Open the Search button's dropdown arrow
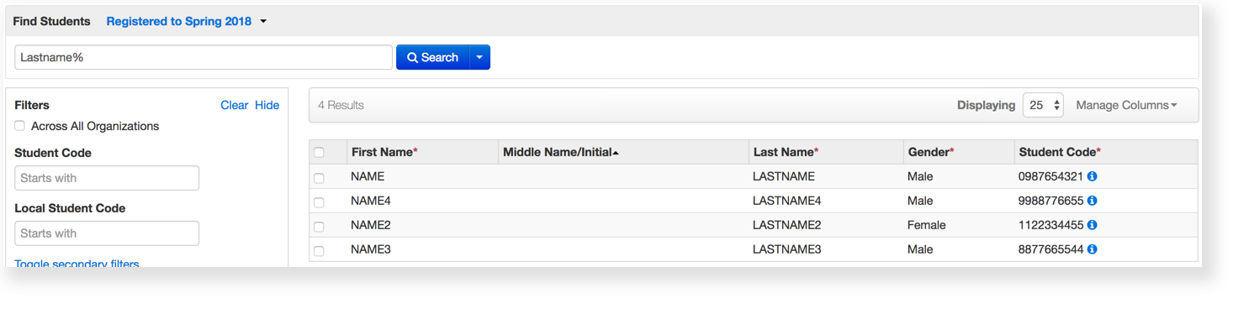The image size is (1249, 314). 479,57
